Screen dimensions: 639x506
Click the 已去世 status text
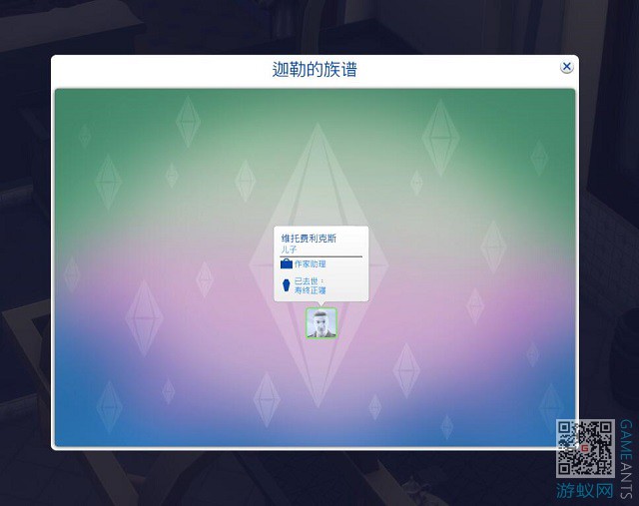pyautogui.click(x=308, y=281)
